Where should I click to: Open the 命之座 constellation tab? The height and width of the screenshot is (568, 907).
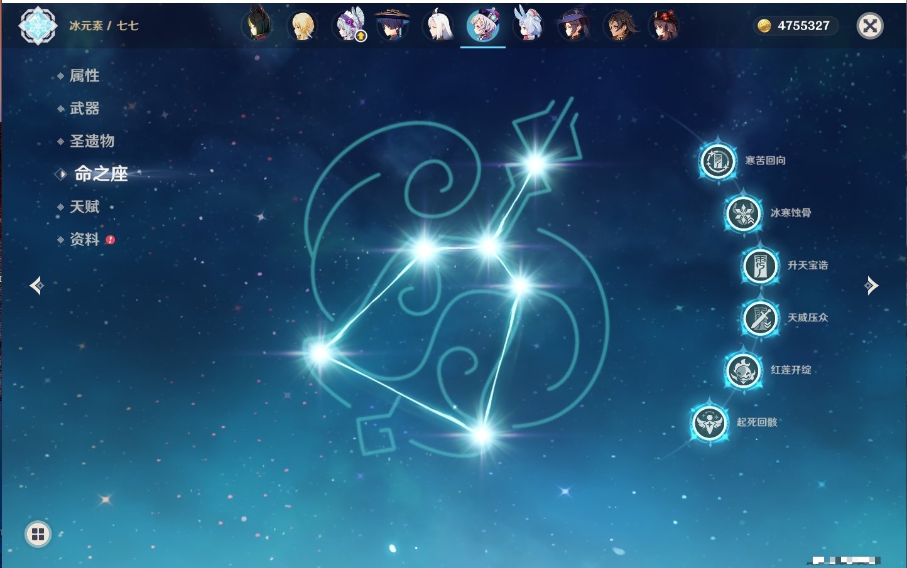point(100,174)
